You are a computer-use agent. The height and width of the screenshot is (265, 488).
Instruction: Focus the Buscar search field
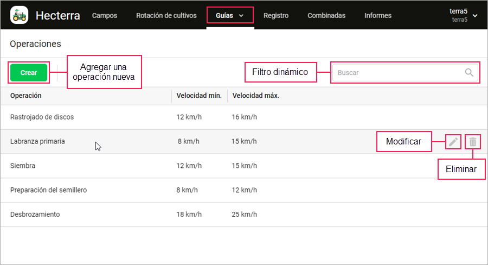pyautogui.click(x=405, y=73)
